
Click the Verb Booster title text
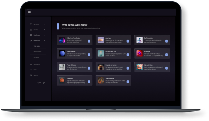coord(110,79)
